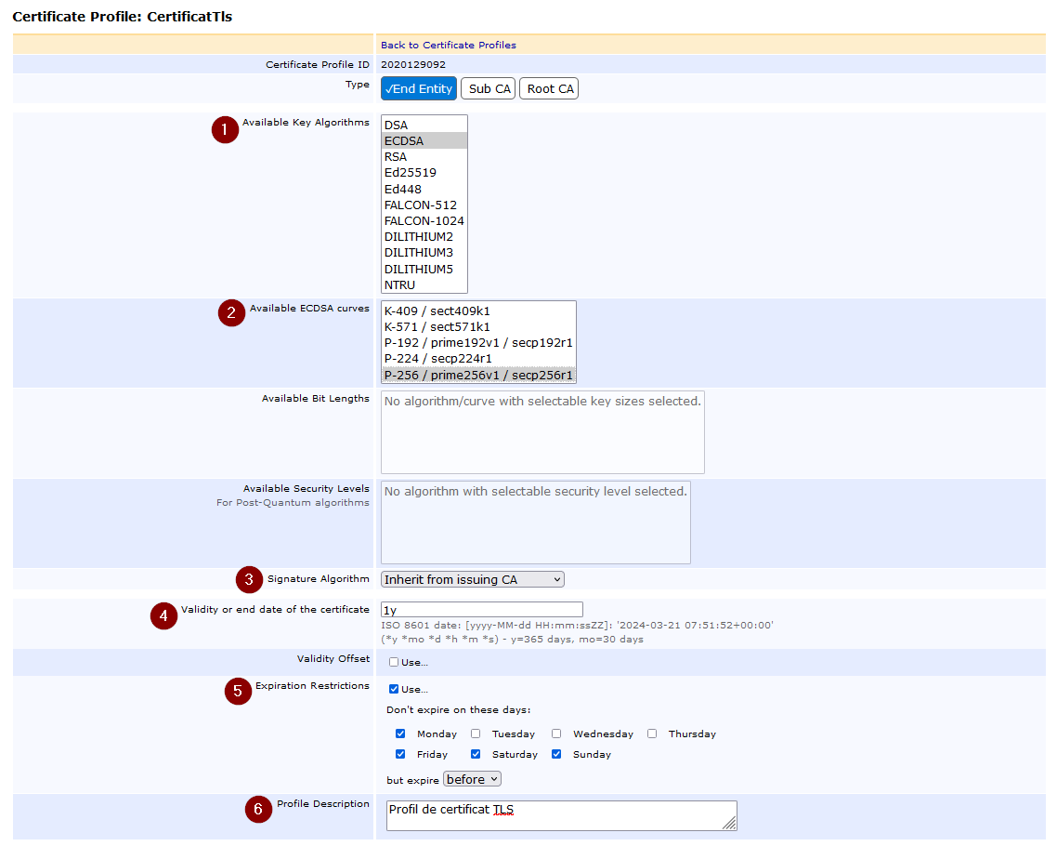
Task: Open the 'but expire before' dropdown
Action: pos(472,779)
